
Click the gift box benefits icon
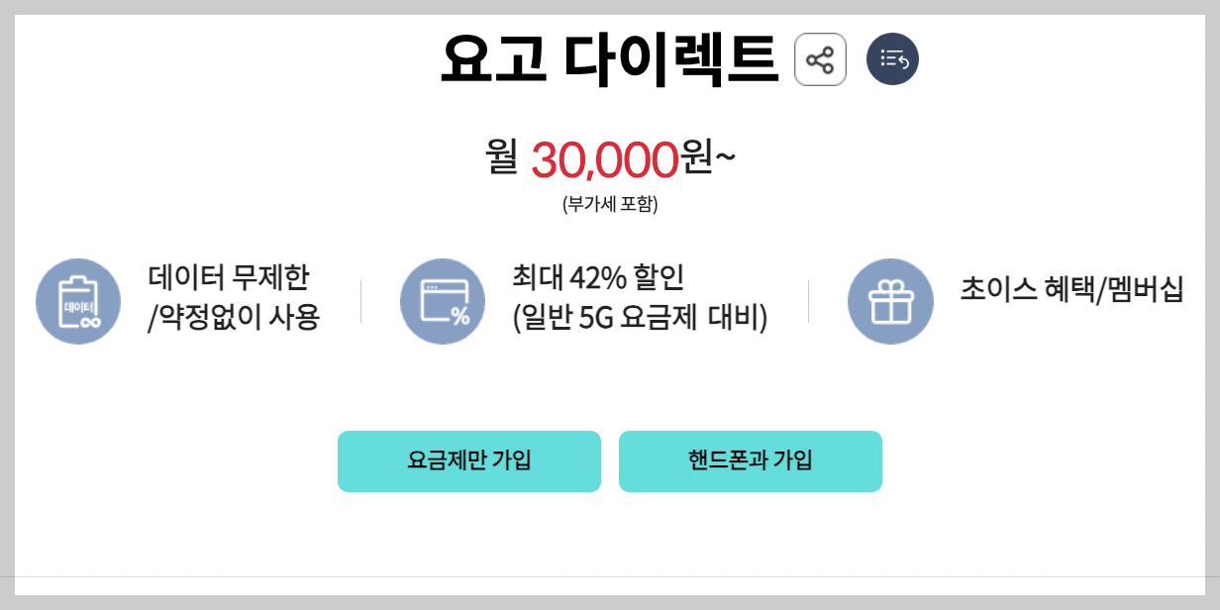[x=888, y=300]
